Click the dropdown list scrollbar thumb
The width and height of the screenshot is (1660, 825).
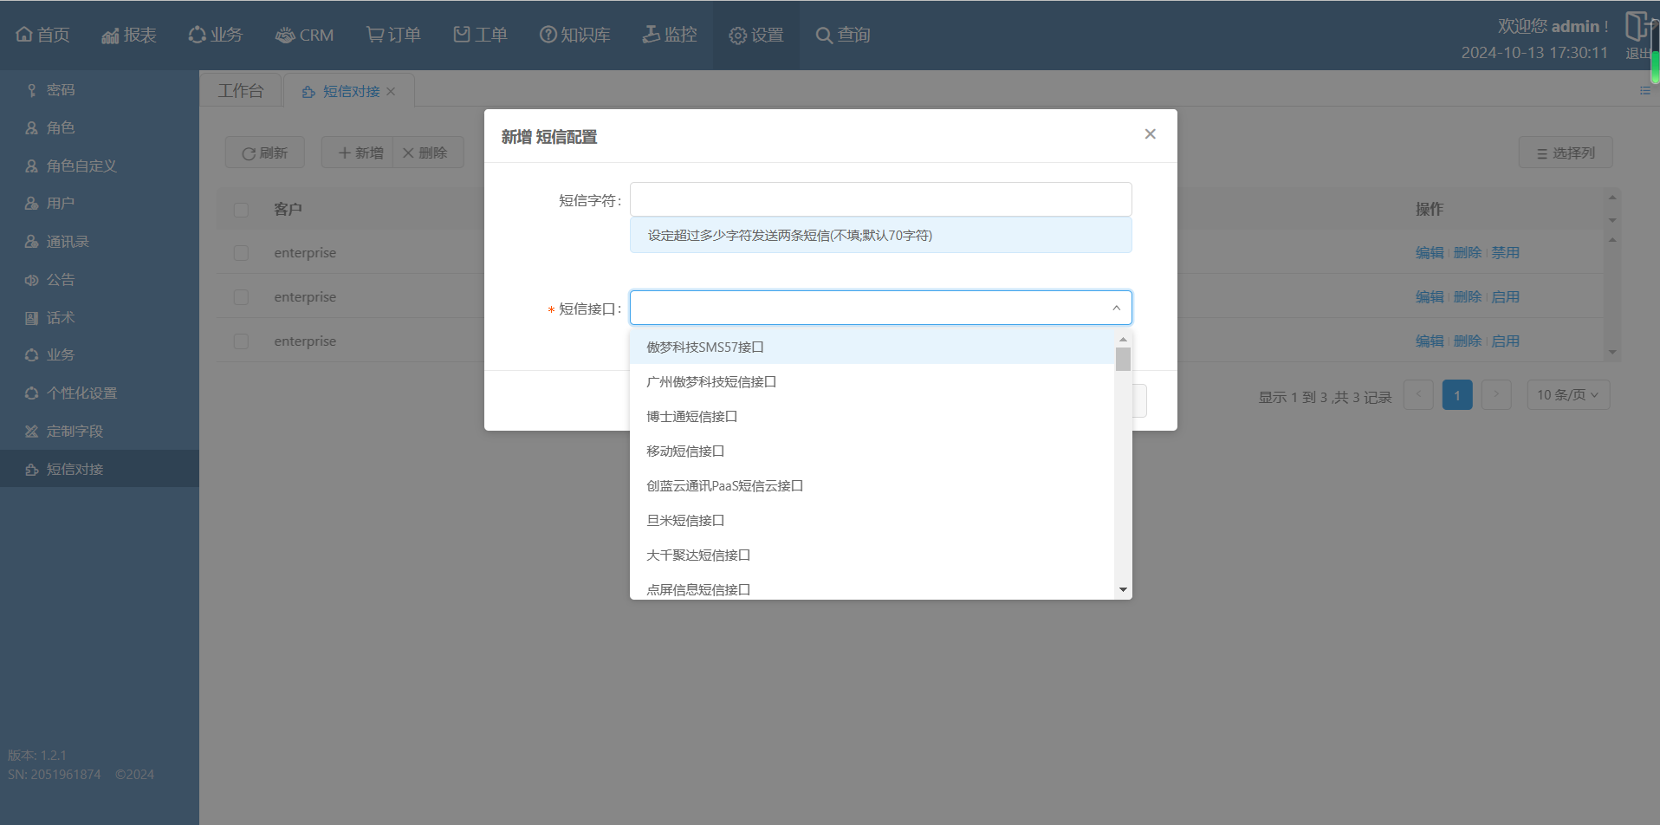coord(1123,359)
